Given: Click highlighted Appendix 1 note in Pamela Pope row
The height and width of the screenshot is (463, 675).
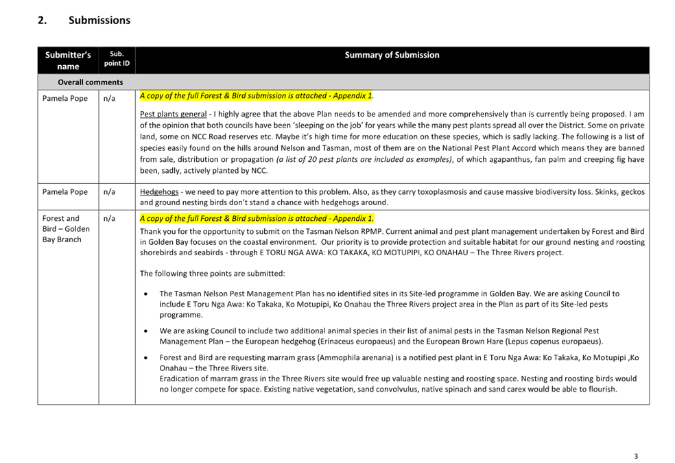Looking at the screenshot, I should (256, 95).
